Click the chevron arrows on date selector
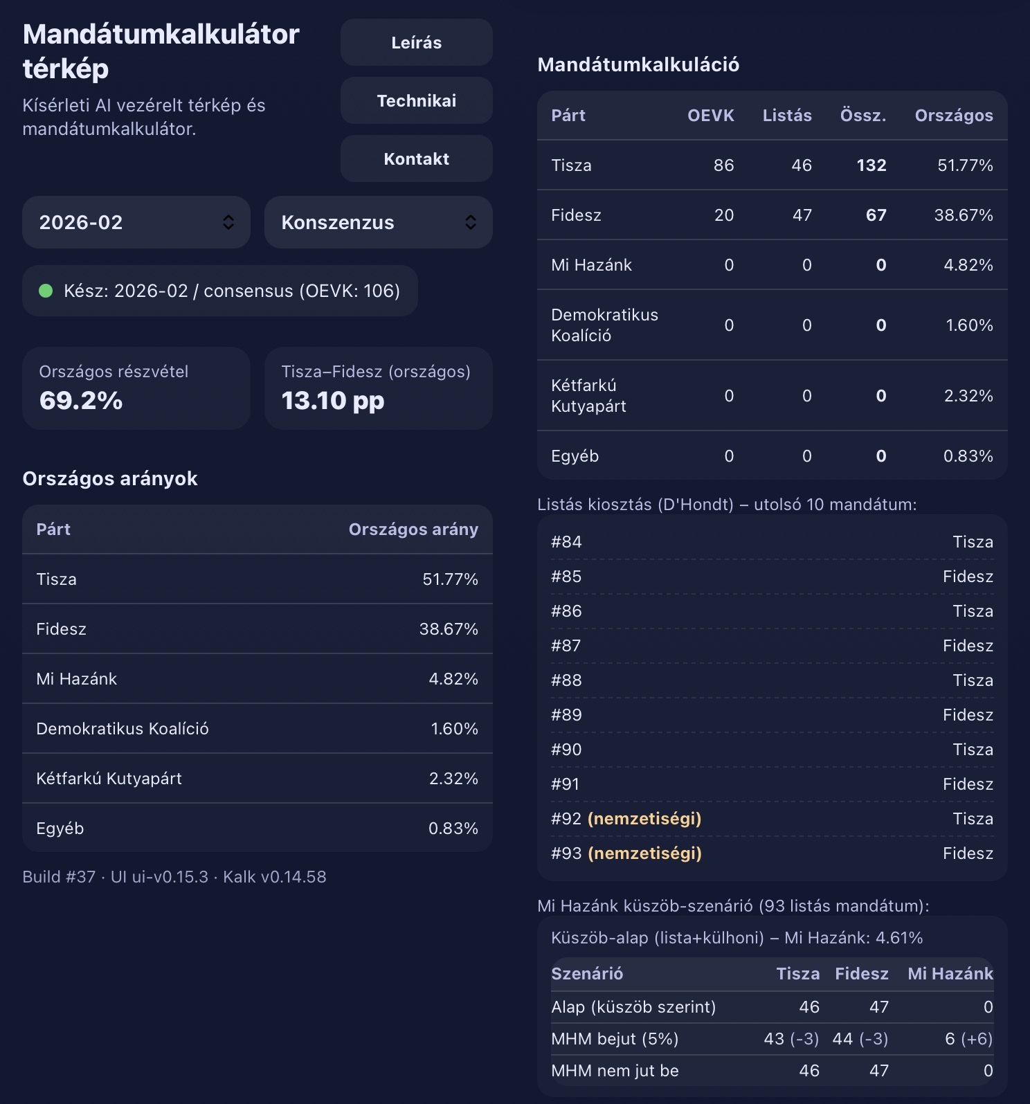Image resolution: width=1030 pixels, height=1104 pixels. [228, 222]
